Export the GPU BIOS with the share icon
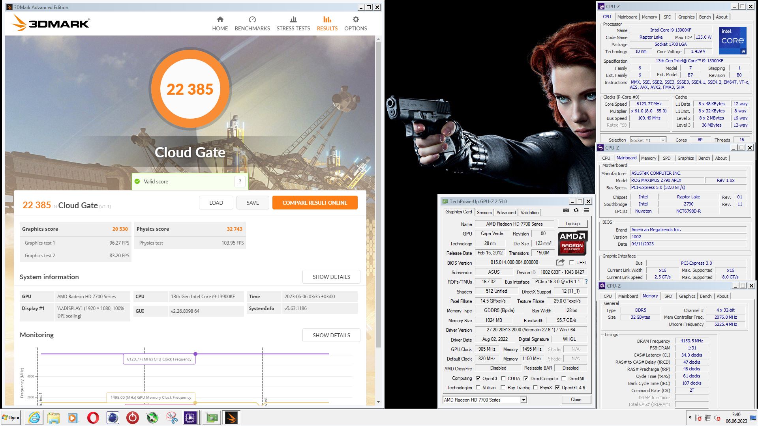The height and width of the screenshot is (426, 758). (x=560, y=262)
